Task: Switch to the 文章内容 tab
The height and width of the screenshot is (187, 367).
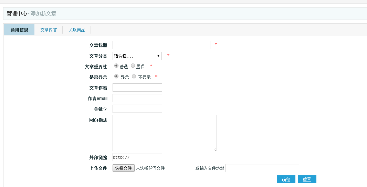Action: tap(49, 30)
